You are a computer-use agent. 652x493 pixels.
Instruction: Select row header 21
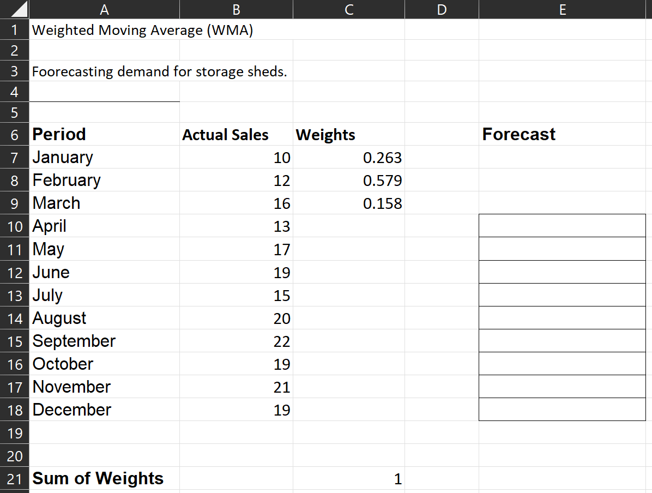click(15, 478)
